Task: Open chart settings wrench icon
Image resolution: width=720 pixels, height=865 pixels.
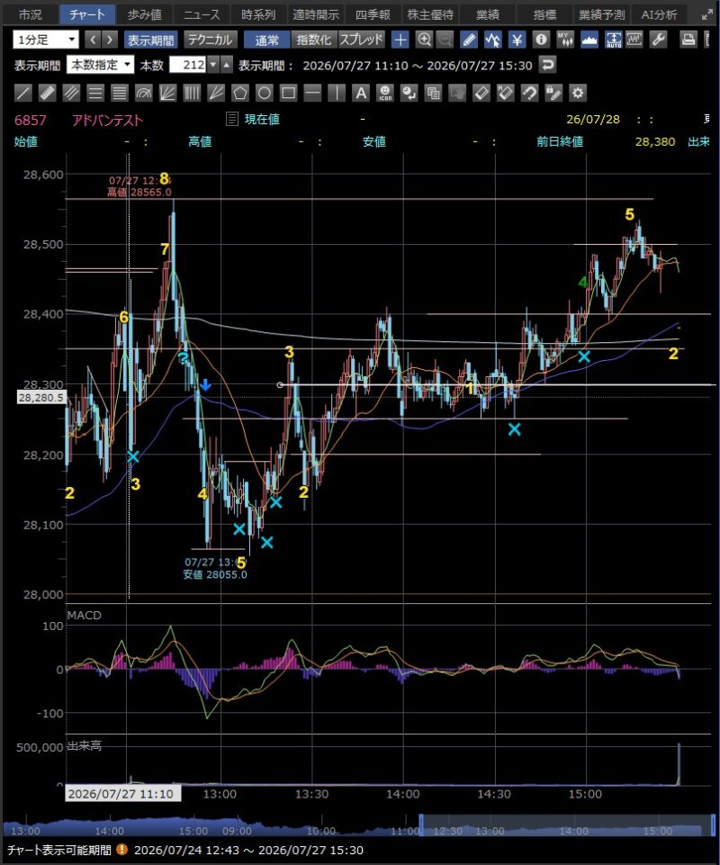Action: click(x=658, y=40)
